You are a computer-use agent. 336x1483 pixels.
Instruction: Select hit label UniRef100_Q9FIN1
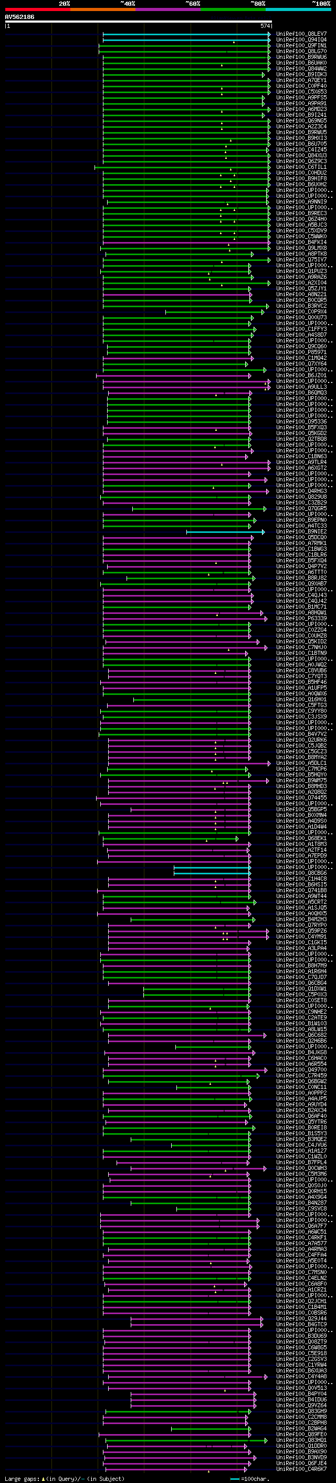(x=301, y=45)
